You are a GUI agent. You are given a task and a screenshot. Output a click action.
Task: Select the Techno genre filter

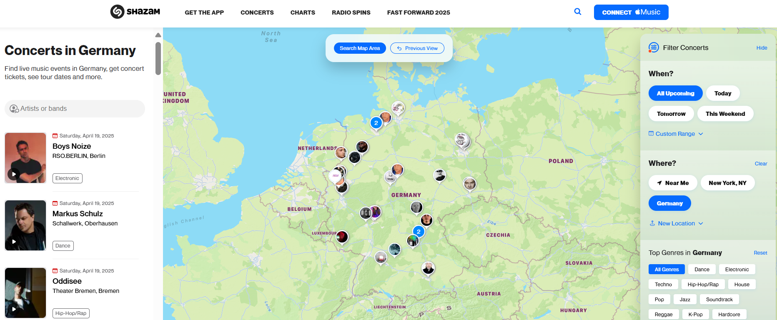[663, 285]
